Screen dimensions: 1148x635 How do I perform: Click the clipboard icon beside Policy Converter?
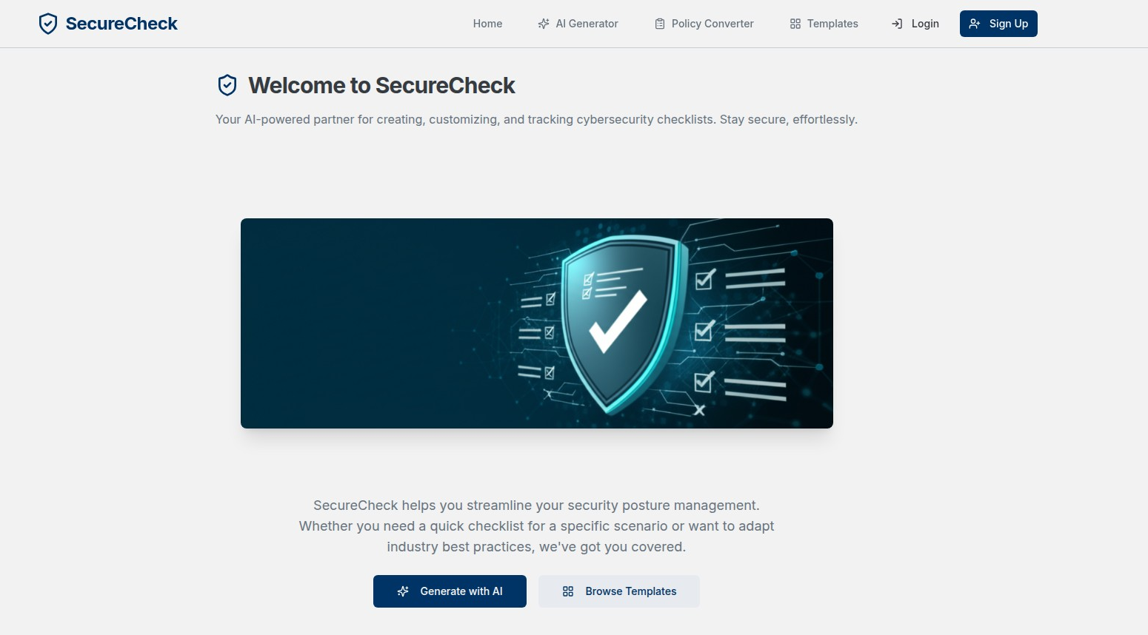click(660, 24)
